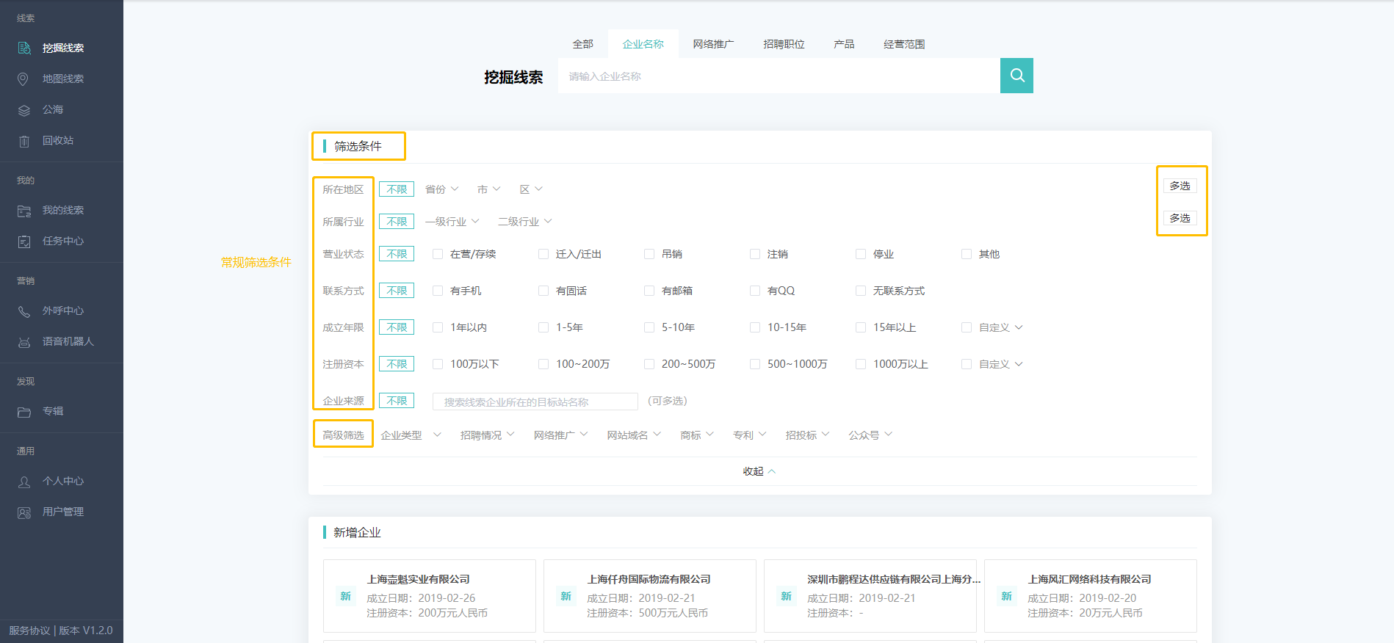1394x643 pixels.
Task: Click the 我的线索 folder icon
Action: [x=24, y=211]
